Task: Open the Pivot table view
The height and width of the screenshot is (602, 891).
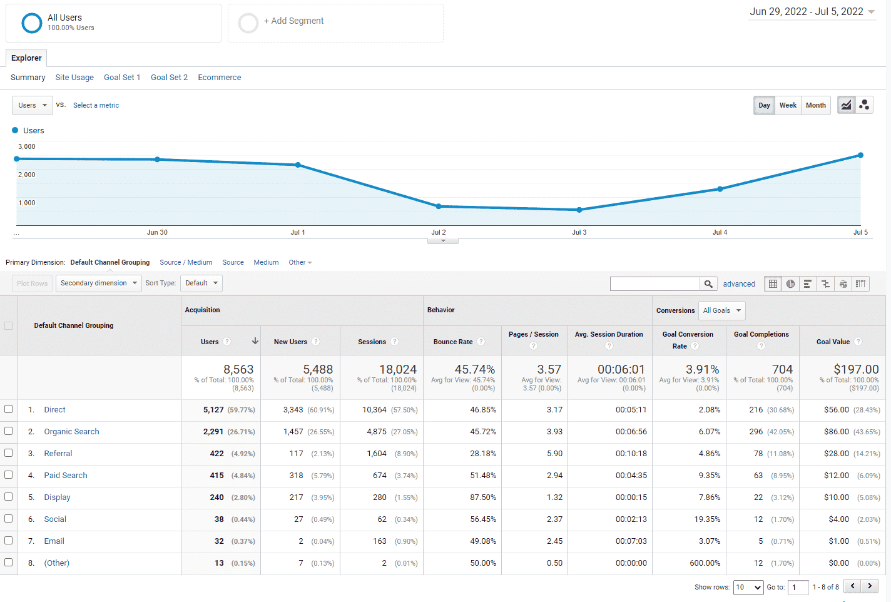Action: [861, 283]
